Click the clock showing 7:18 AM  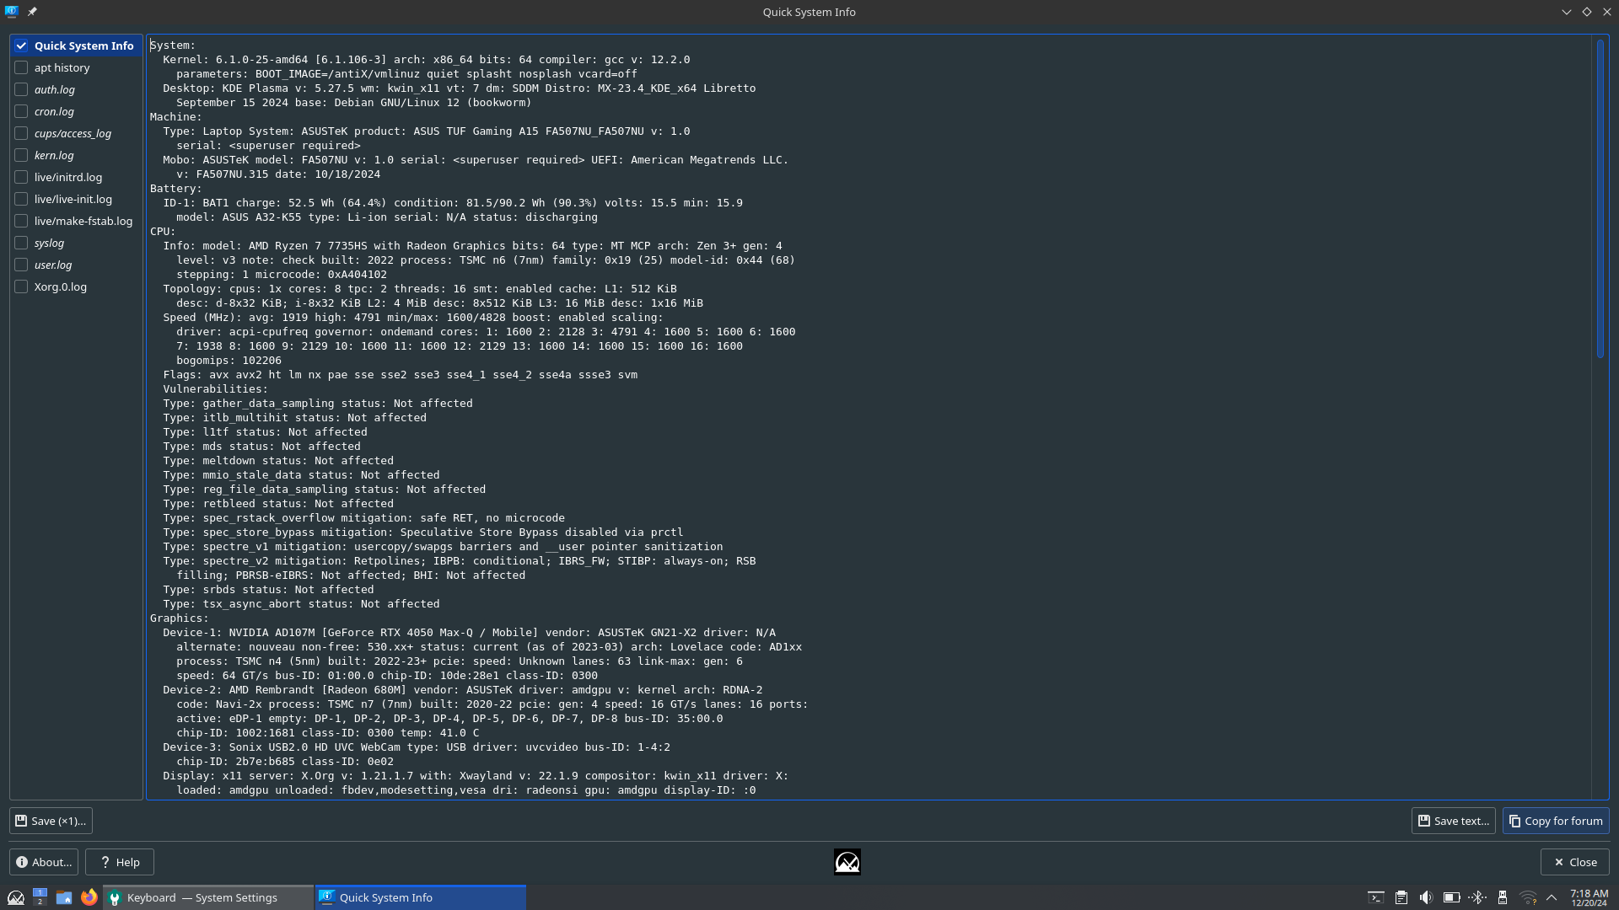(x=1589, y=897)
